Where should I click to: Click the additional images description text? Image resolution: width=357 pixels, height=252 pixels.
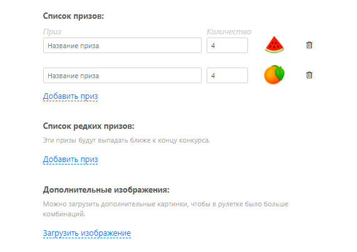[165, 209]
